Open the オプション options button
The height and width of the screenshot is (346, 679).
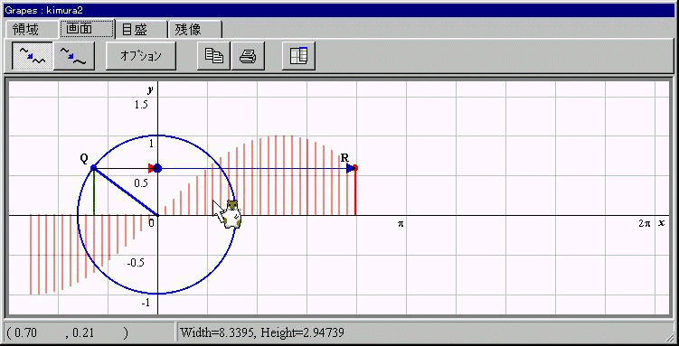(x=141, y=56)
